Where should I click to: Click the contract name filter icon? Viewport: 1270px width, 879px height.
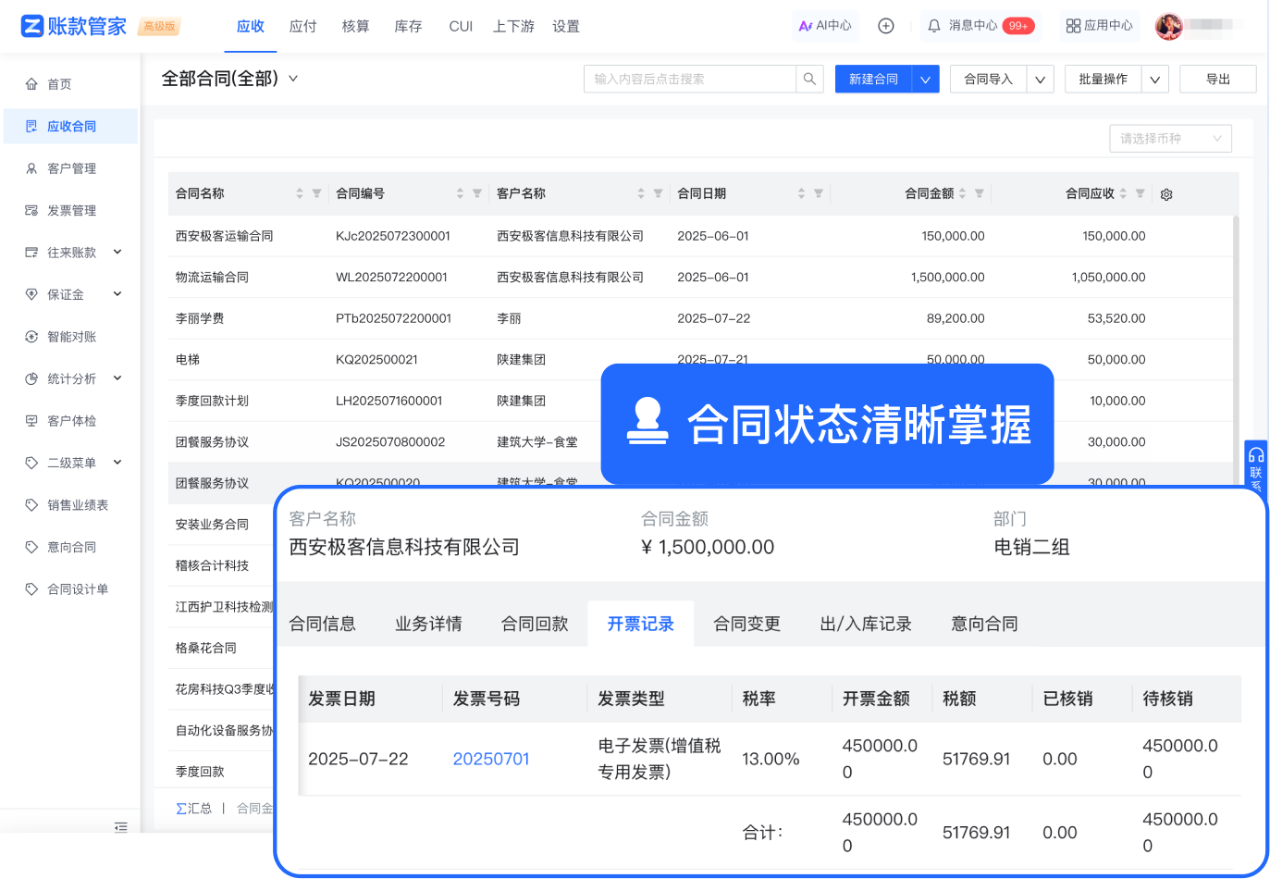click(316, 193)
